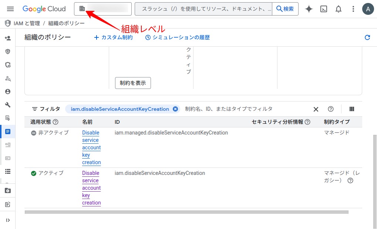Open the main navigation hamburger menu
Screen dimensions: 377x229
point(10,9)
